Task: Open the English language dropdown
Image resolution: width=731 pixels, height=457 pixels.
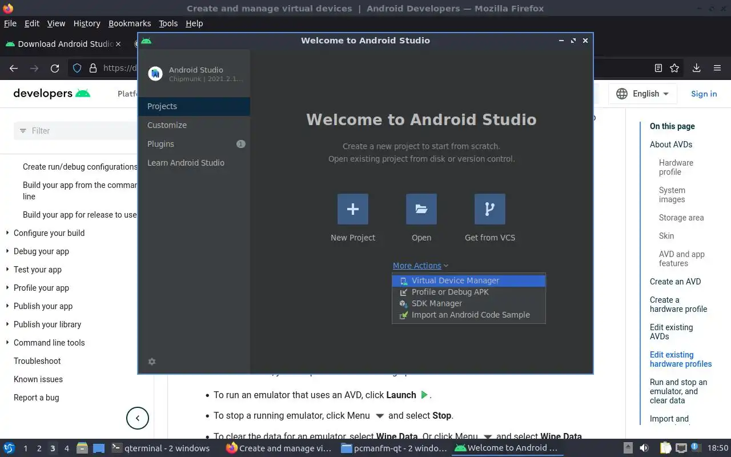Action: click(x=642, y=94)
